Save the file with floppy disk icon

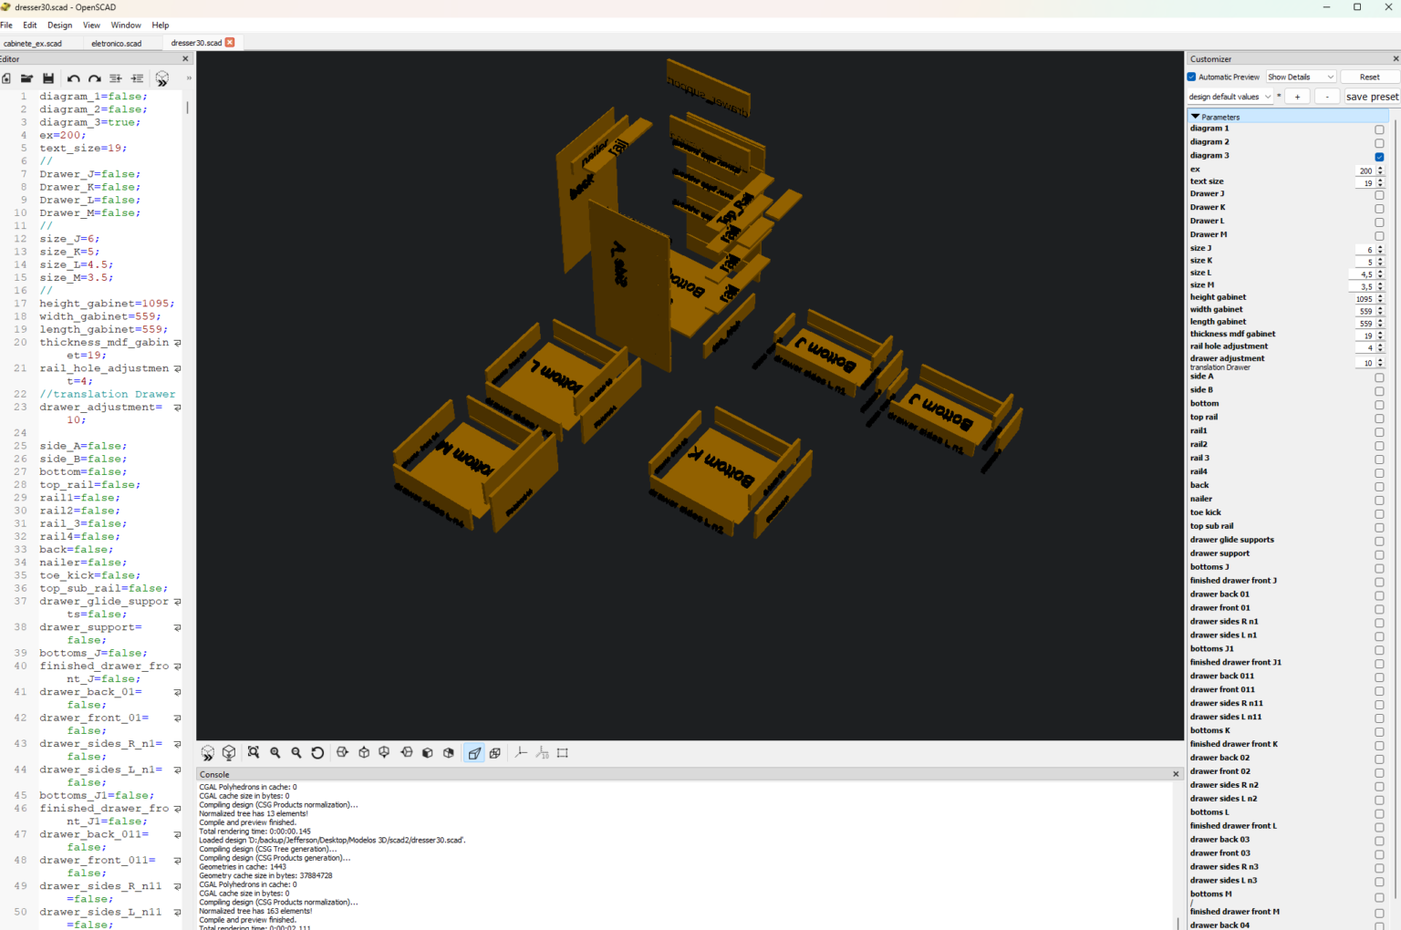(48, 78)
